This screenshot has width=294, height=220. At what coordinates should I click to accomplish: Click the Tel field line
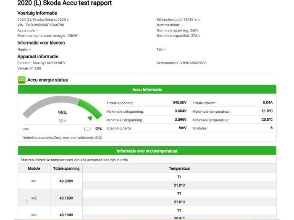[161, 49]
